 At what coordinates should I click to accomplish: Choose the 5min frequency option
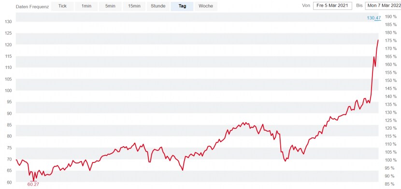point(110,6)
